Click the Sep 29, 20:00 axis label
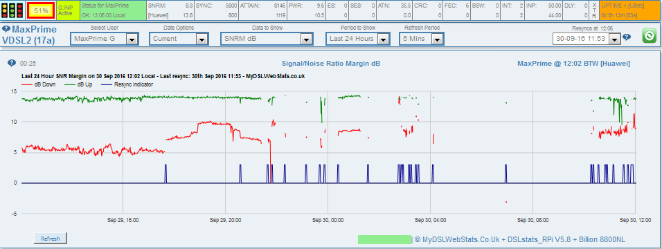Viewport: 662px width, 249px height. [x=226, y=220]
